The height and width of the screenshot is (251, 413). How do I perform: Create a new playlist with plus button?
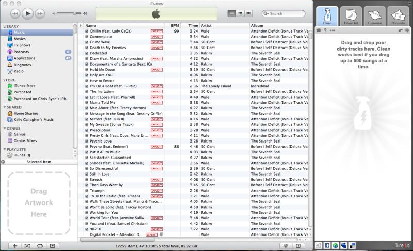pos(15,246)
